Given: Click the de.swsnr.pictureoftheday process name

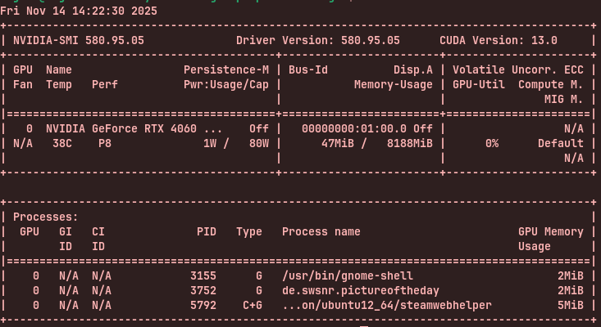Looking at the screenshot, I should (x=361, y=290).
